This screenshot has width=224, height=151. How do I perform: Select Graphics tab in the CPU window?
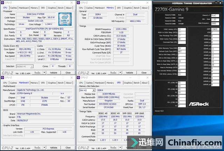(x=52, y=8)
